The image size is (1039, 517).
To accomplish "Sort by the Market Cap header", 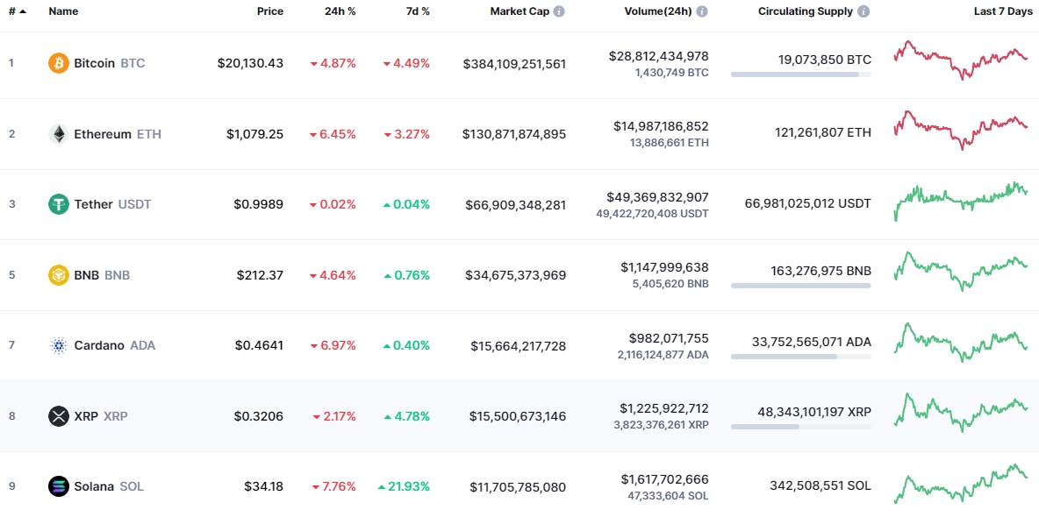I will 519,11.
